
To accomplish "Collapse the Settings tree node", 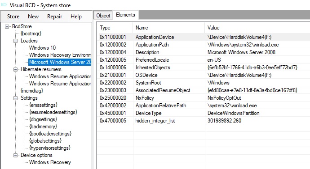I will (x=15, y=98).
